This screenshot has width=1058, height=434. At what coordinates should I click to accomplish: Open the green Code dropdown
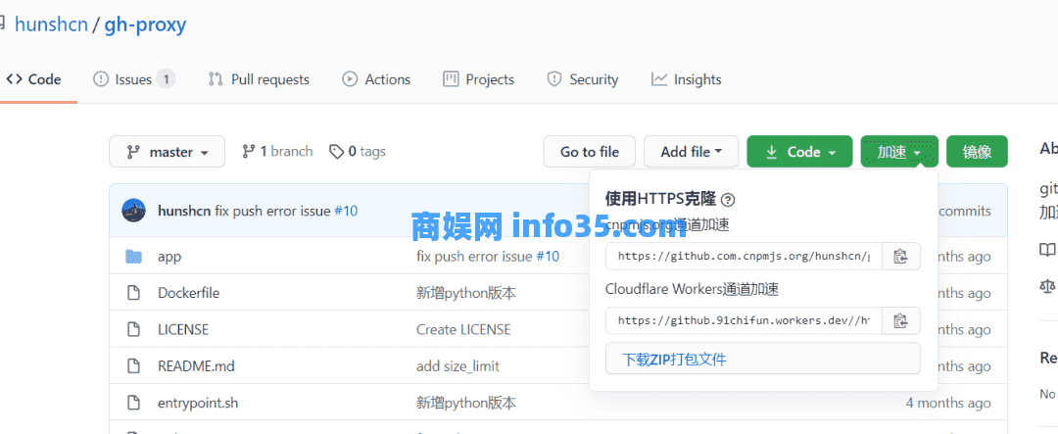point(801,152)
